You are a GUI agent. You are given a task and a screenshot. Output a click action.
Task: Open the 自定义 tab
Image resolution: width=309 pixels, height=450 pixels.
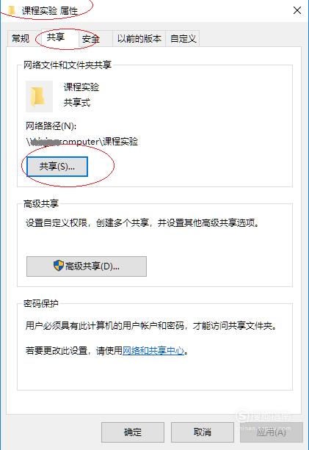(183, 38)
